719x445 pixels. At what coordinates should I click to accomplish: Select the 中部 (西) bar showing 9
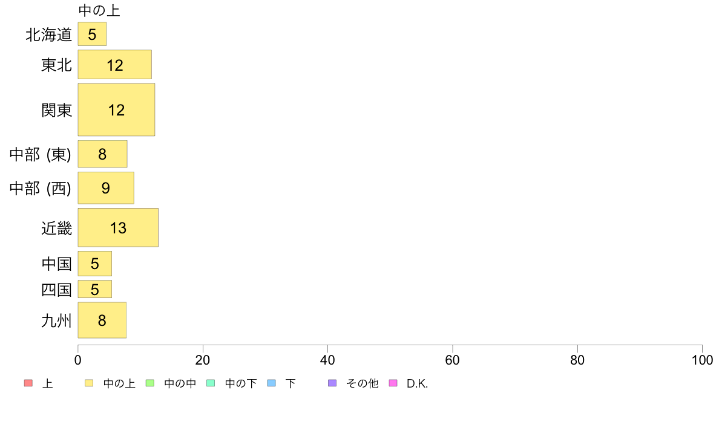click(106, 188)
